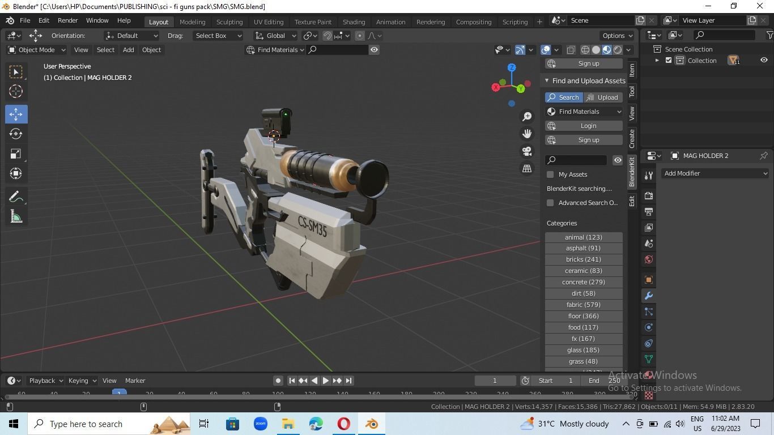Image resolution: width=774 pixels, height=435 pixels.
Task: Toggle camera view in viewport
Action: (527, 151)
